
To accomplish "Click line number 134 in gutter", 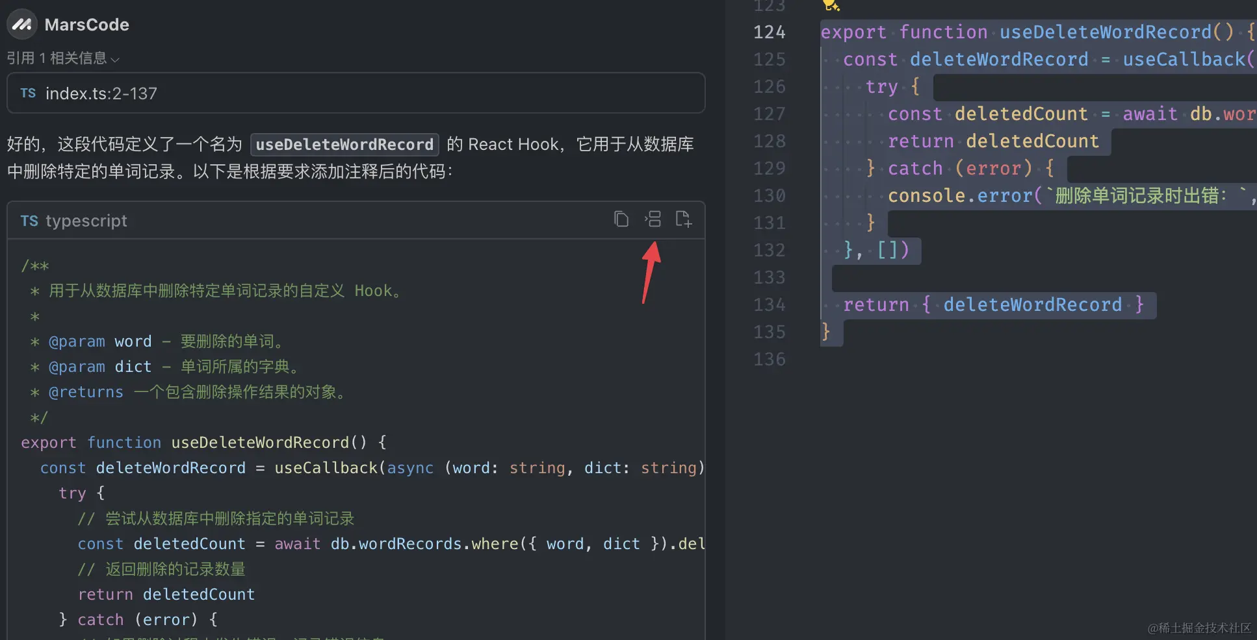I will [770, 304].
